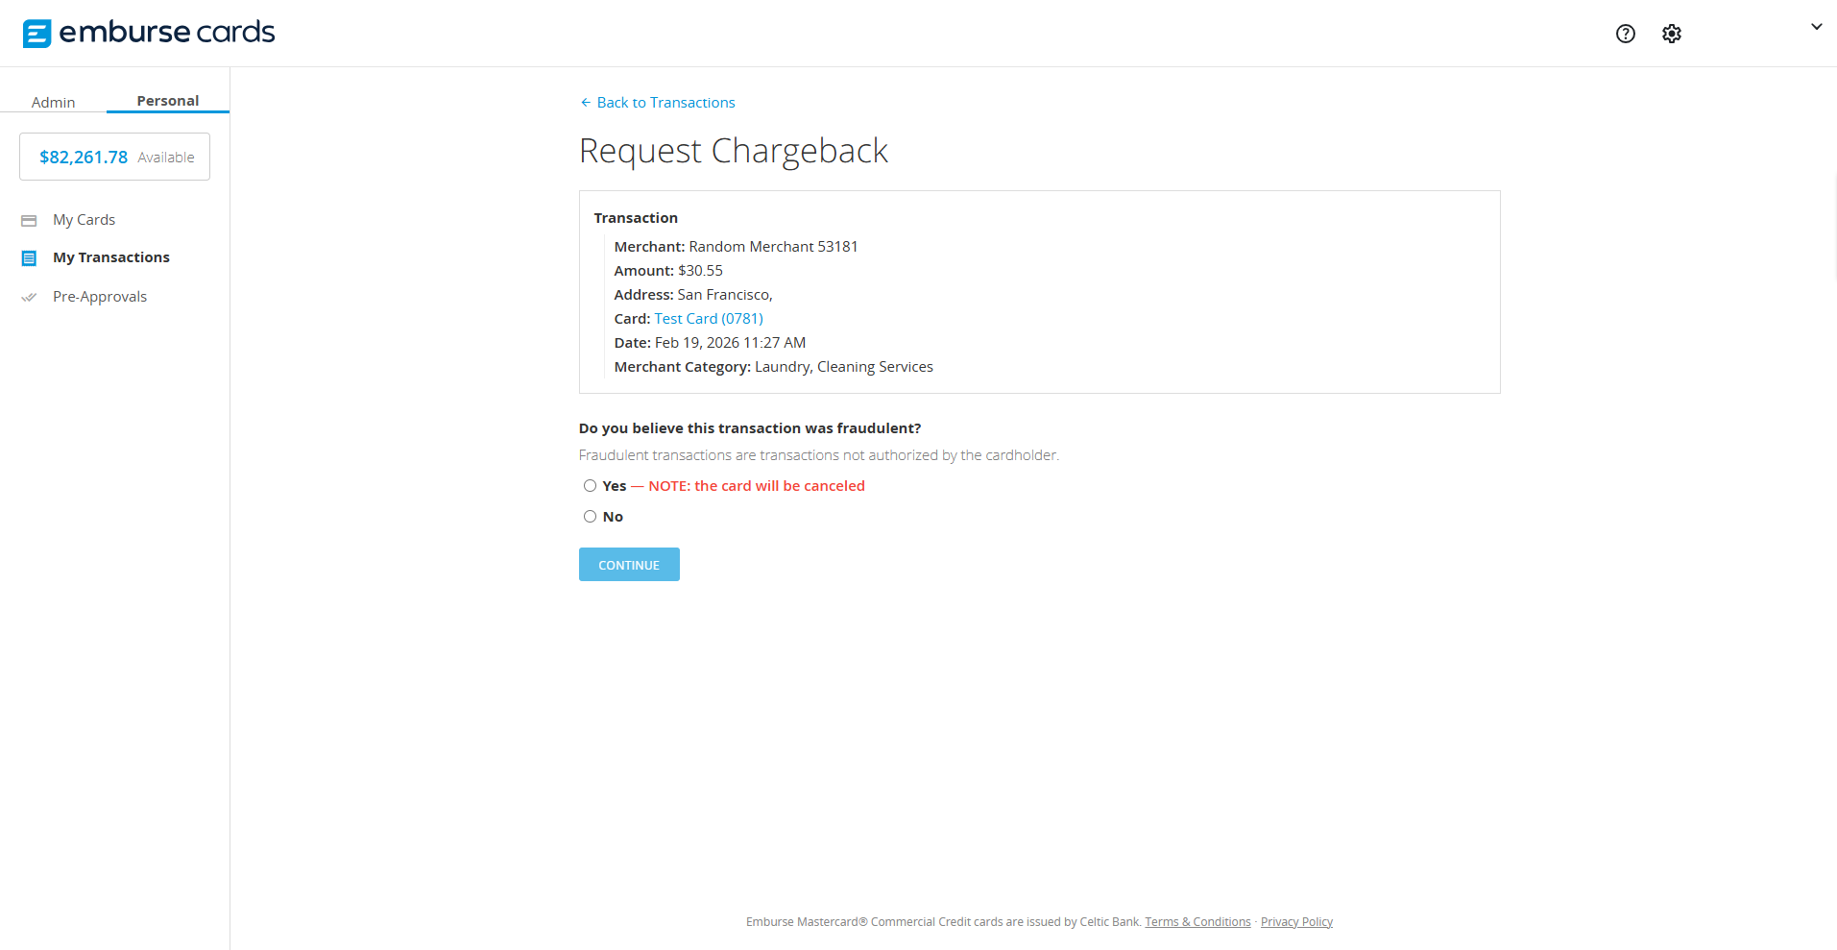1837x950 pixels.
Task: Open the Test Card (0781) link
Action: pos(708,319)
